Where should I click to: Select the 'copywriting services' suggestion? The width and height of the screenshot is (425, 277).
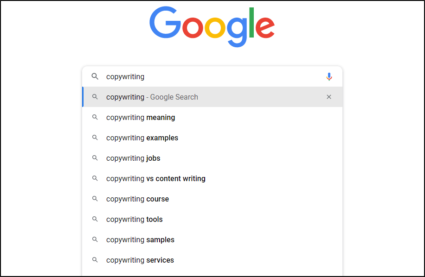140,260
